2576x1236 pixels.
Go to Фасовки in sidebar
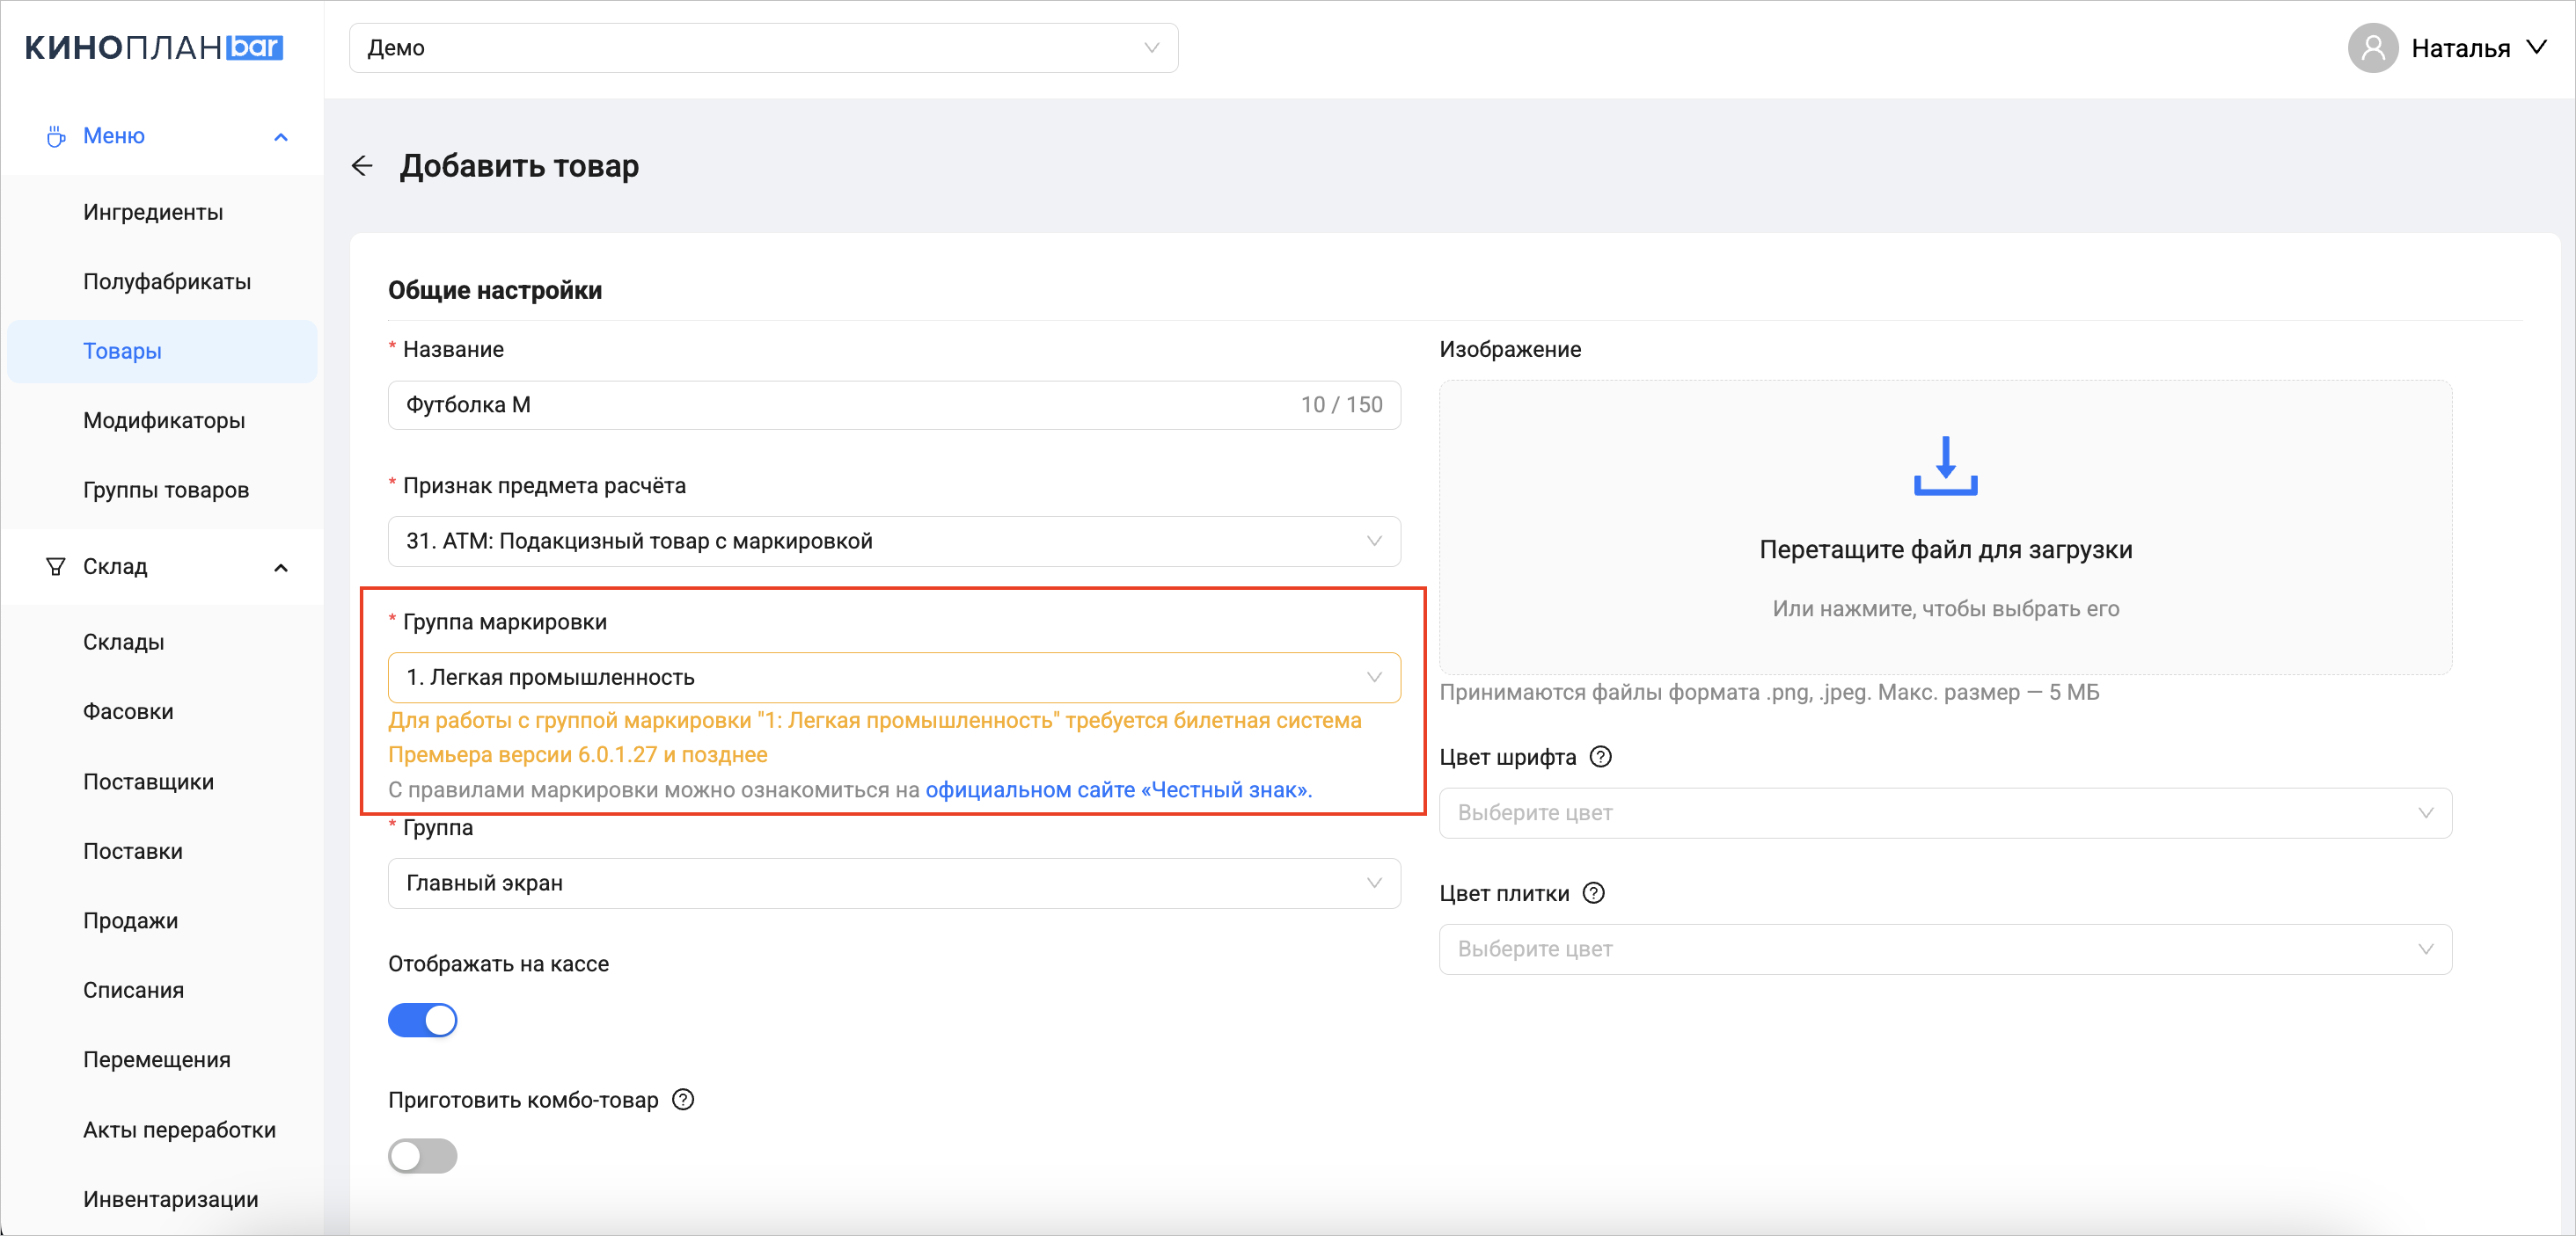(x=162, y=711)
